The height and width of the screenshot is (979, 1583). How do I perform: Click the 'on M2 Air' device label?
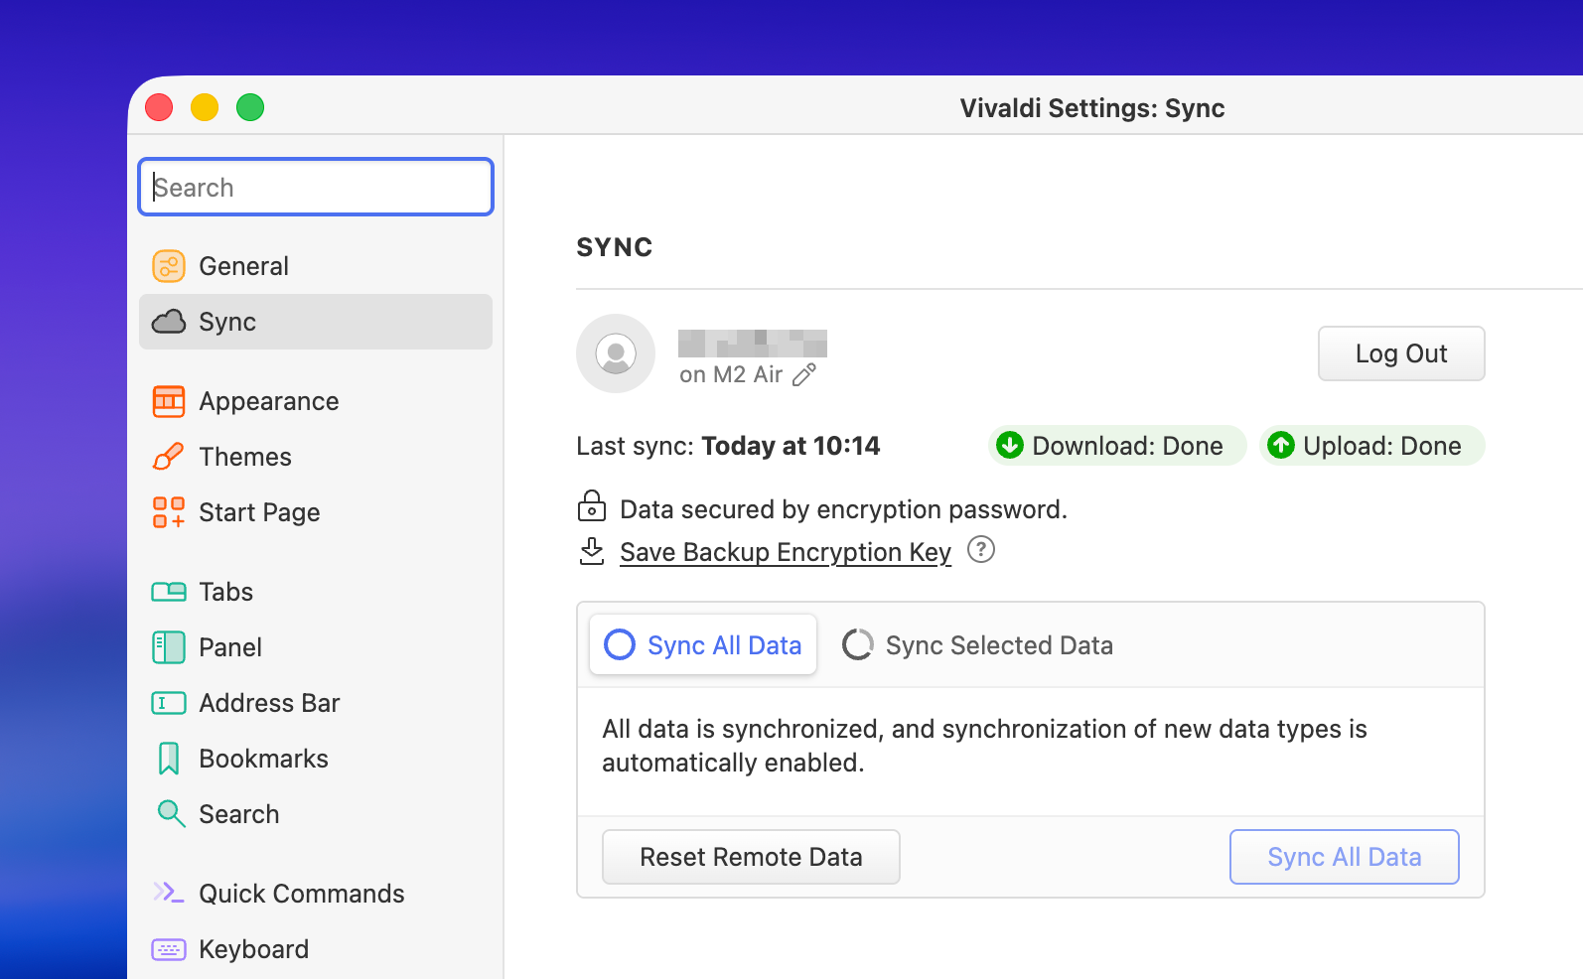(x=731, y=374)
